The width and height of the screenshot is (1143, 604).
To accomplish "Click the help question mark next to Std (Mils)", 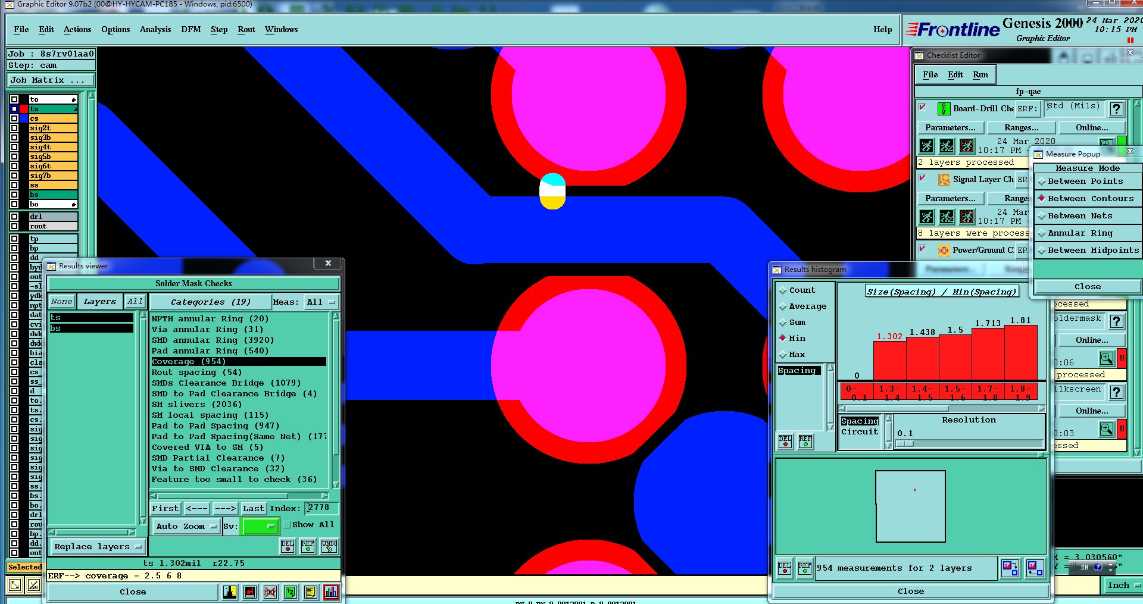I will 1117,108.
